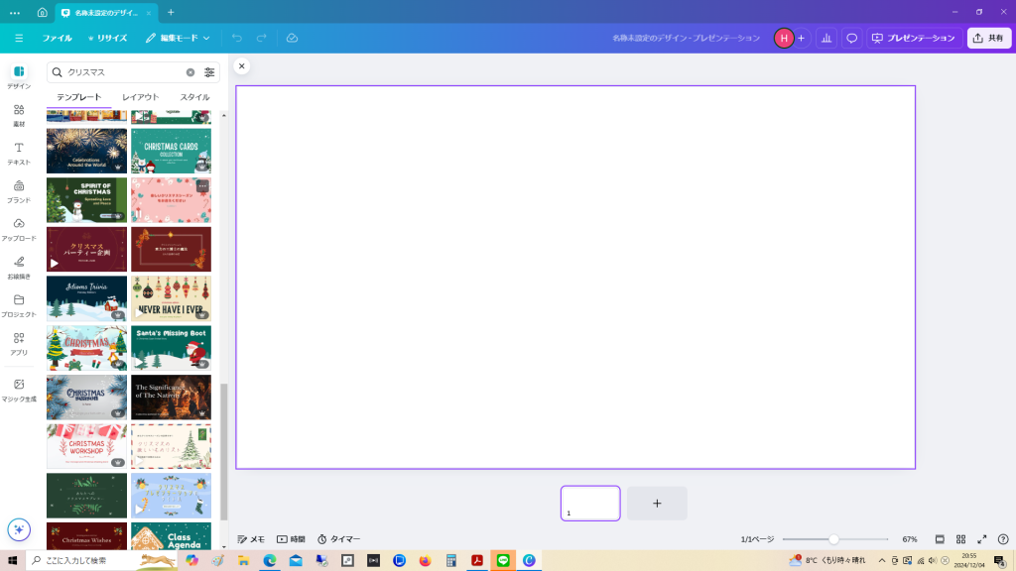Image resolution: width=1016 pixels, height=571 pixels.
Task: Click the 共有 (Share) button
Action: [987, 38]
